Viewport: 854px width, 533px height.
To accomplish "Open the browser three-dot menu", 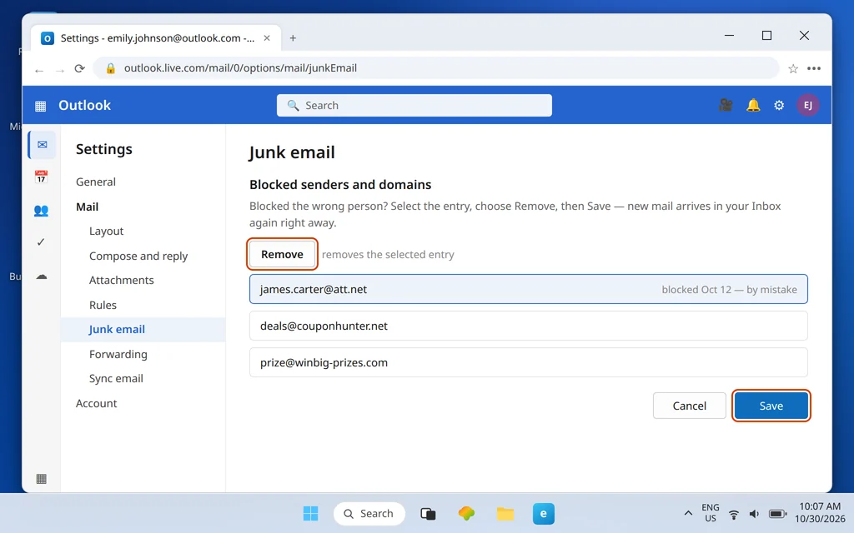I will coord(814,68).
